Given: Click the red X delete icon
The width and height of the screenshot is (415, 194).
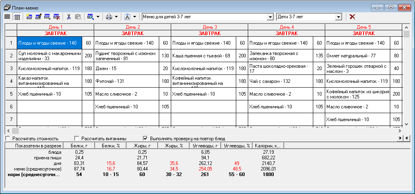Looking at the screenshot, I should click(352, 17).
